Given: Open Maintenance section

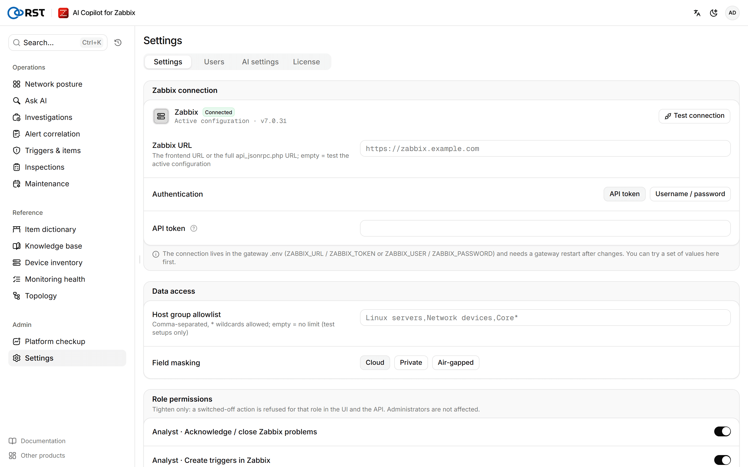Looking at the screenshot, I should (67, 184).
